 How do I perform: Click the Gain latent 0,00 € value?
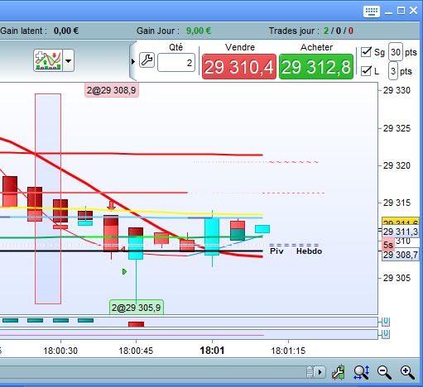pyautogui.click(x=66, y=31)
